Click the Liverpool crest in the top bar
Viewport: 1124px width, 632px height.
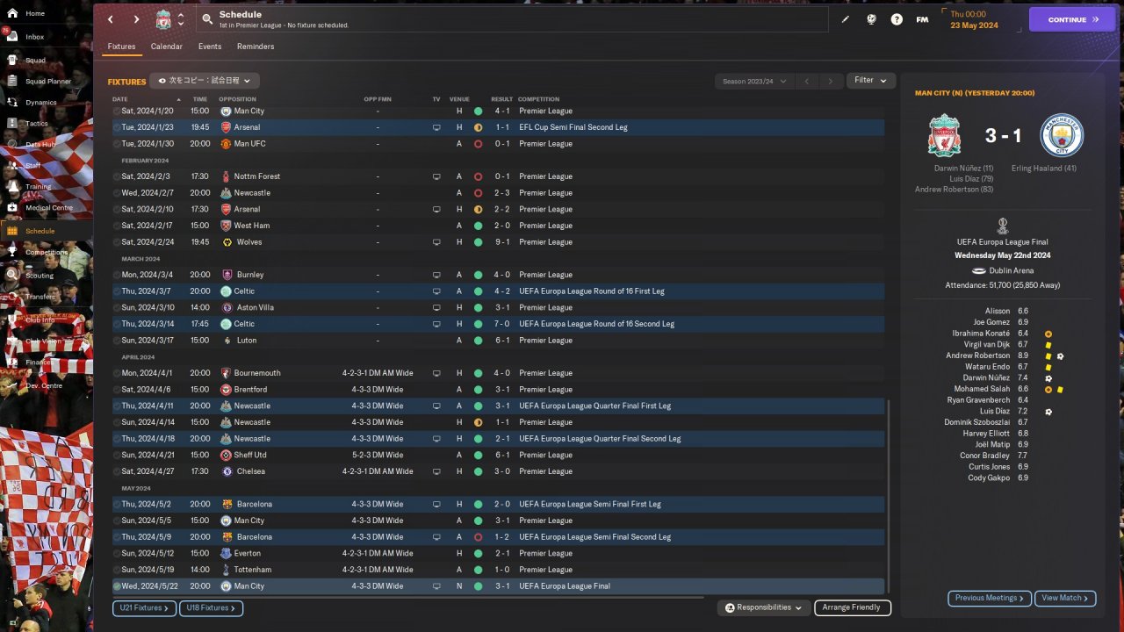(163, 19)
